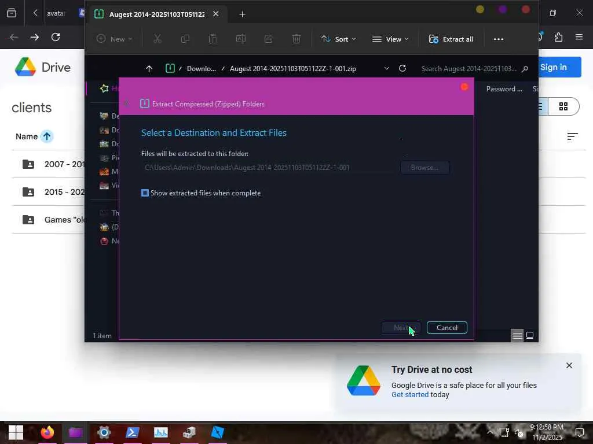Open the View dropdown

point(390,39)
